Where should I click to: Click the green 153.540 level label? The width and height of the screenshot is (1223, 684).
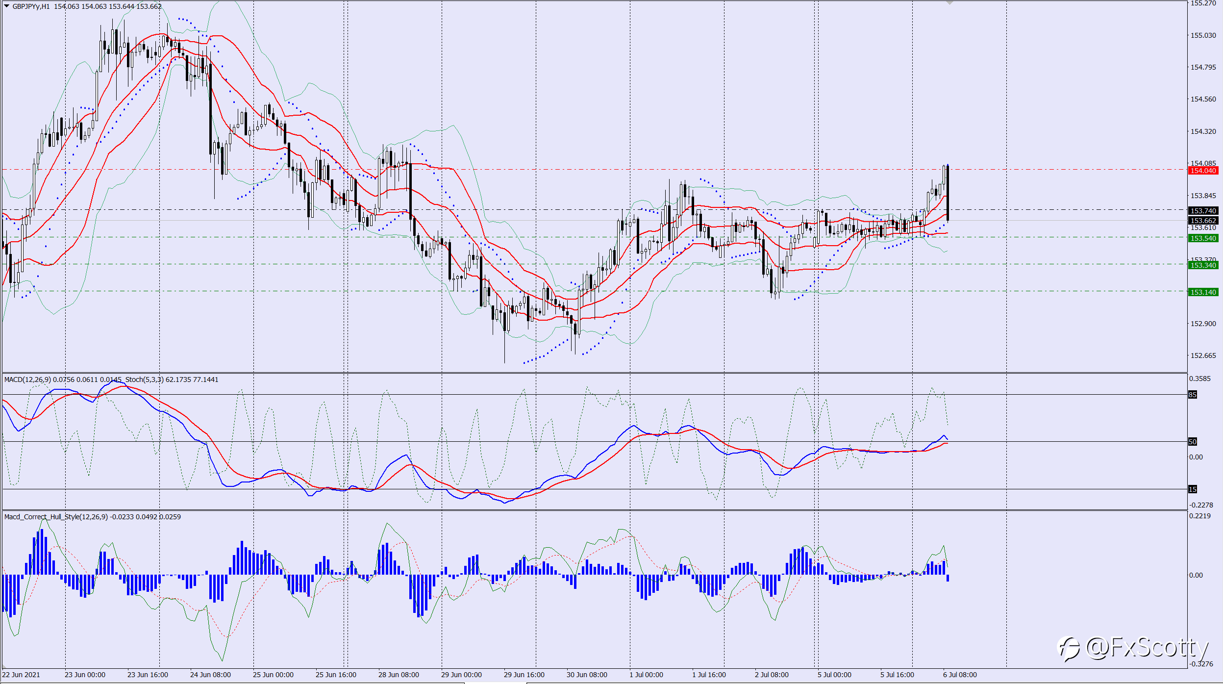1203,238
